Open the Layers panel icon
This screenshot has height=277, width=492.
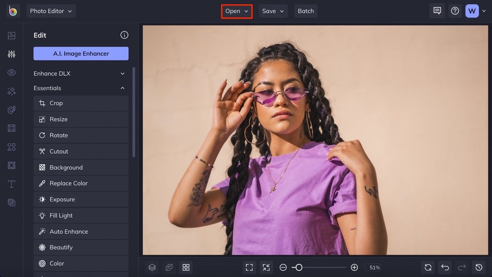tap(152, 267)
